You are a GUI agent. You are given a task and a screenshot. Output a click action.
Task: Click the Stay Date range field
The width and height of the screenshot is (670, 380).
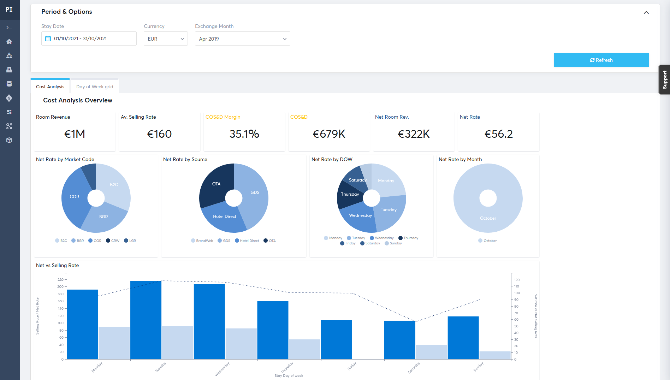[x=89, y=38]
